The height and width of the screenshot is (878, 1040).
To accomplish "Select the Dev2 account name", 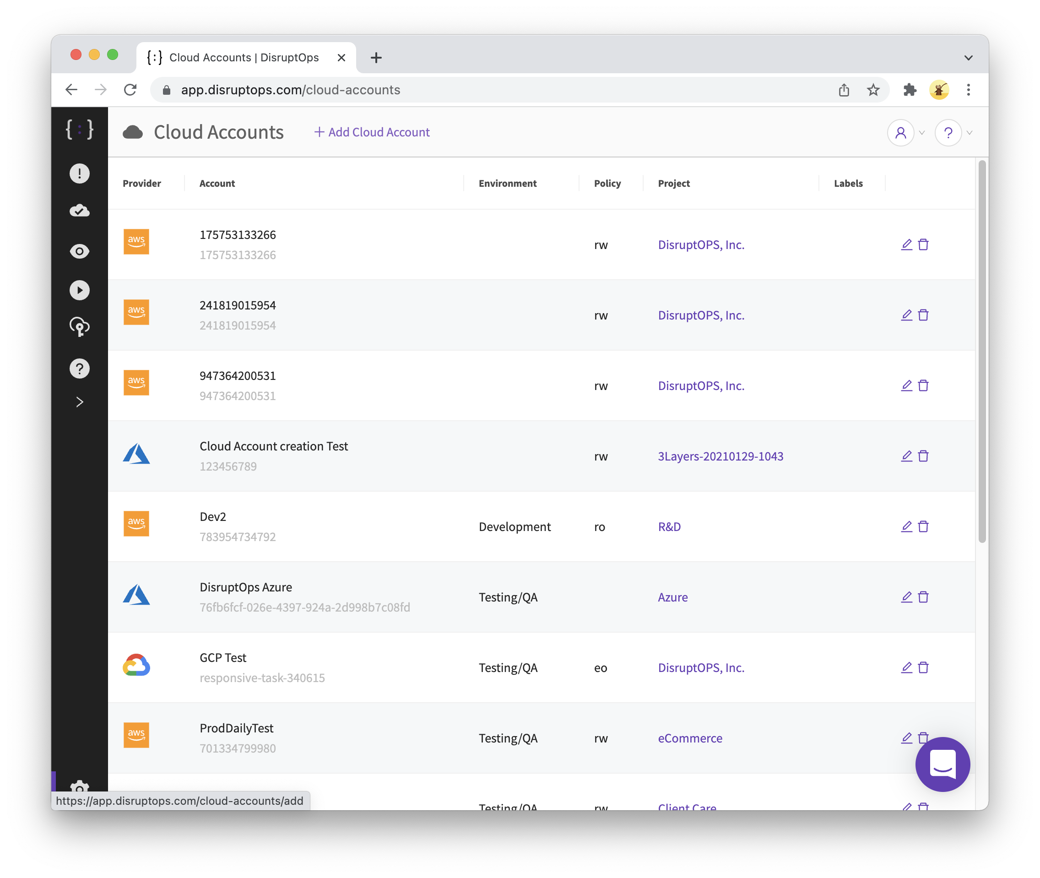I will [213, 517].
